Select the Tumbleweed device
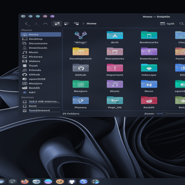This screenshot has width=185, height=185. point(41,111)
